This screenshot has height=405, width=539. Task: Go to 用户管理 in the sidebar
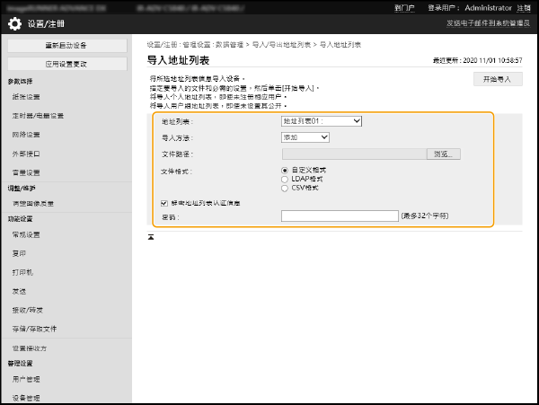(x=26, y=381)
